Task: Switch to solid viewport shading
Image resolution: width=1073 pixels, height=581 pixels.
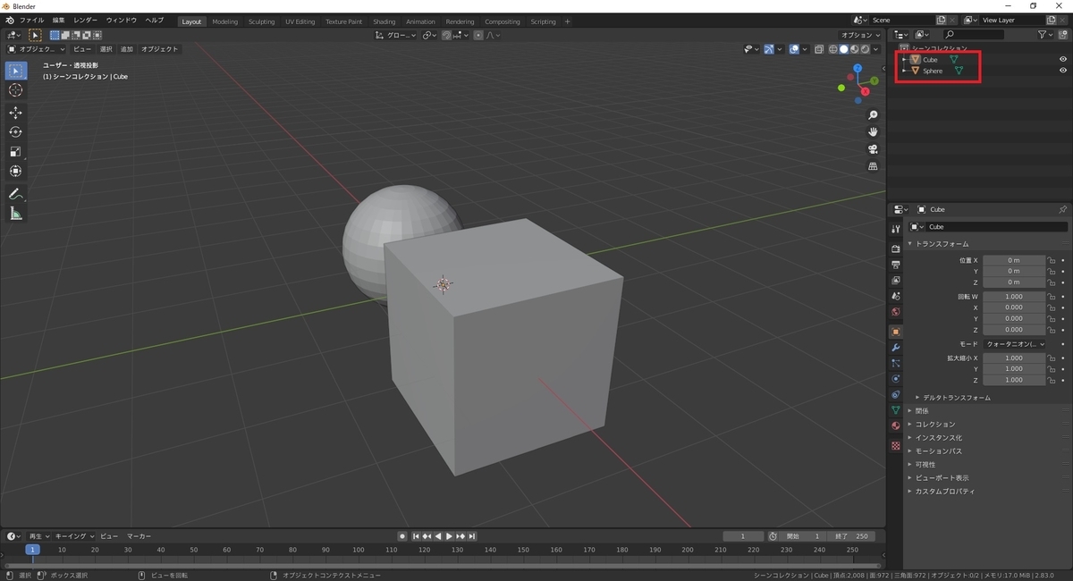Action: [844, 49]
